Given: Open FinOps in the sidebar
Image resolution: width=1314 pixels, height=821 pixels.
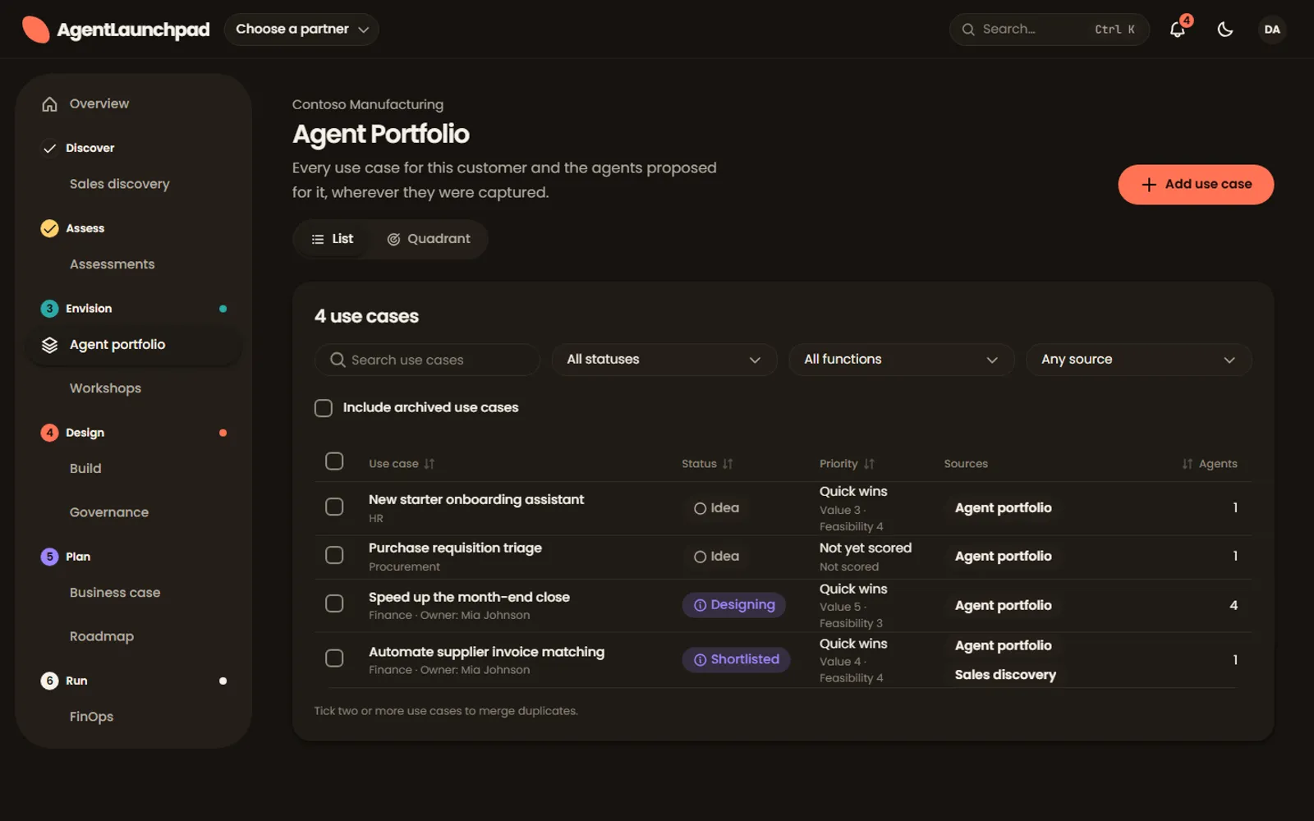Looking at the screenshot, I should point(92,717).
